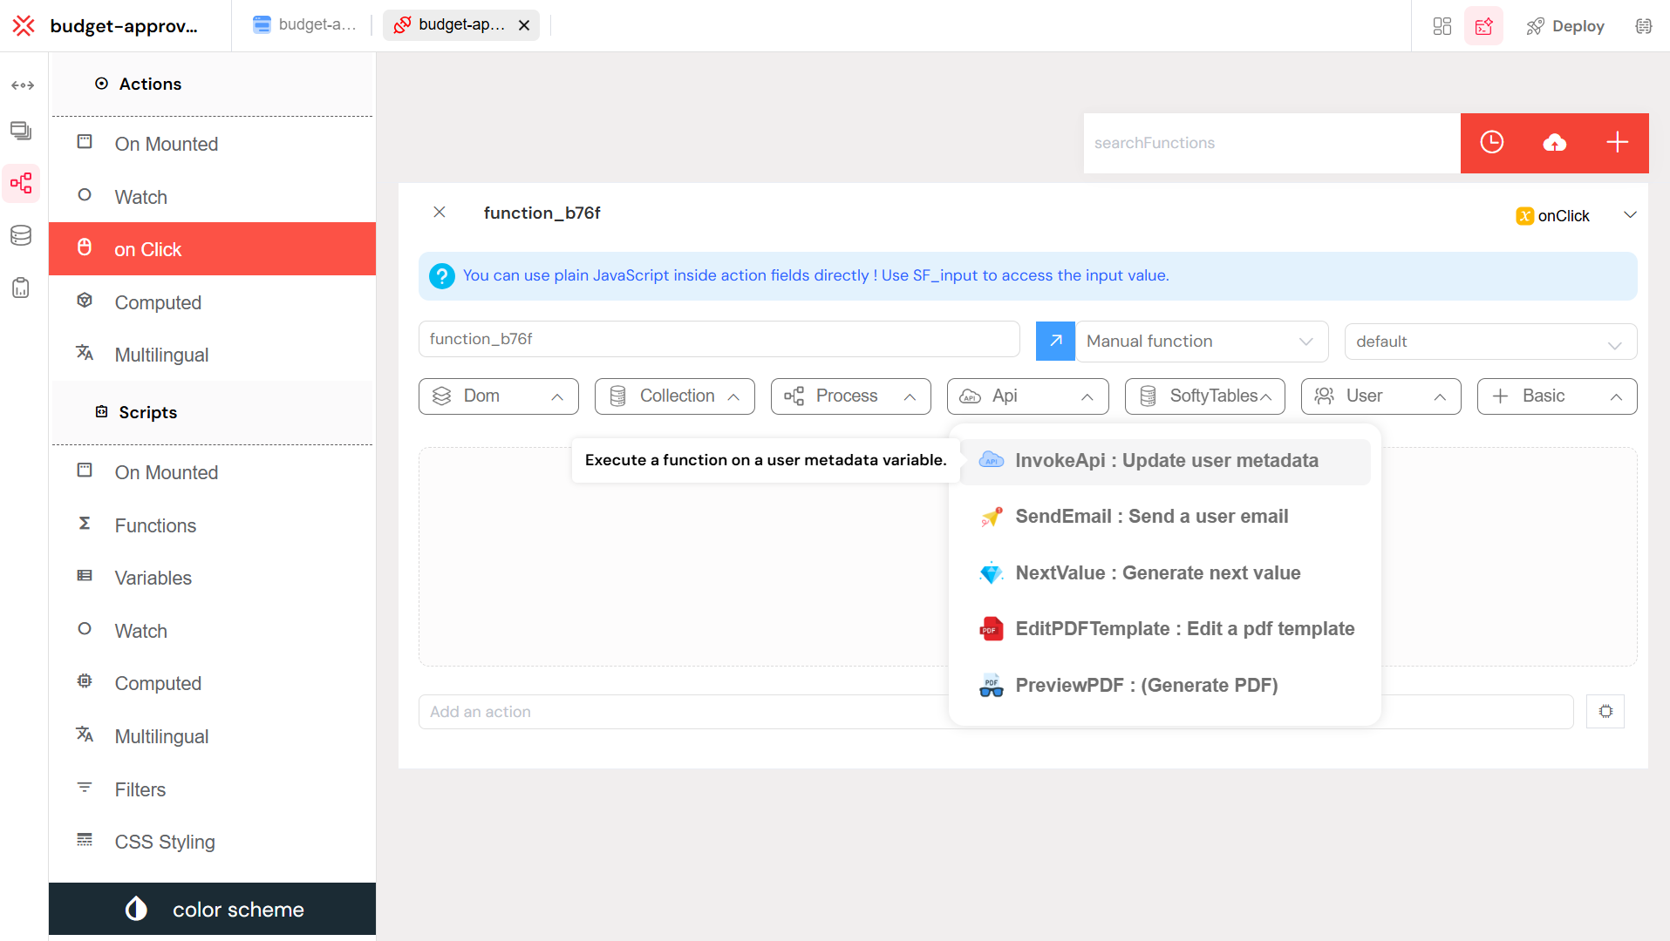Click the clipboard icon in left sidebar
The image size is (1670, 941).
21,288
